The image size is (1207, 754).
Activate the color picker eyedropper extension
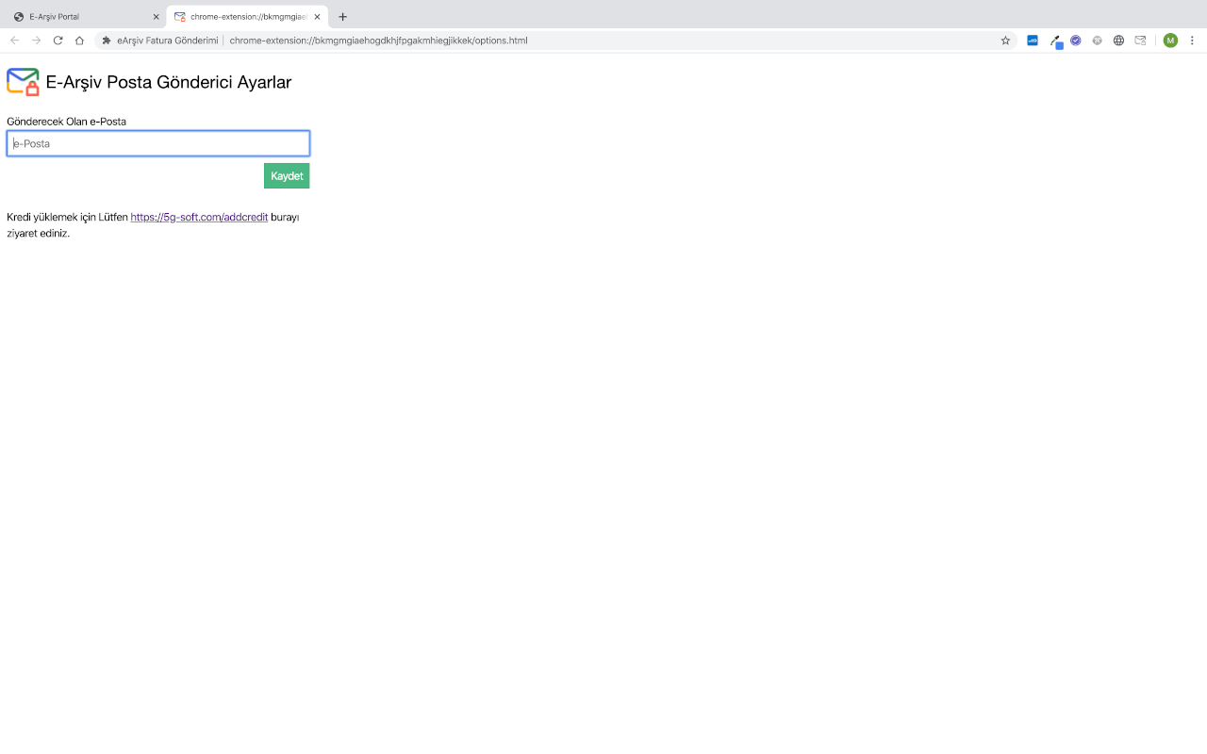(1056, 41)
